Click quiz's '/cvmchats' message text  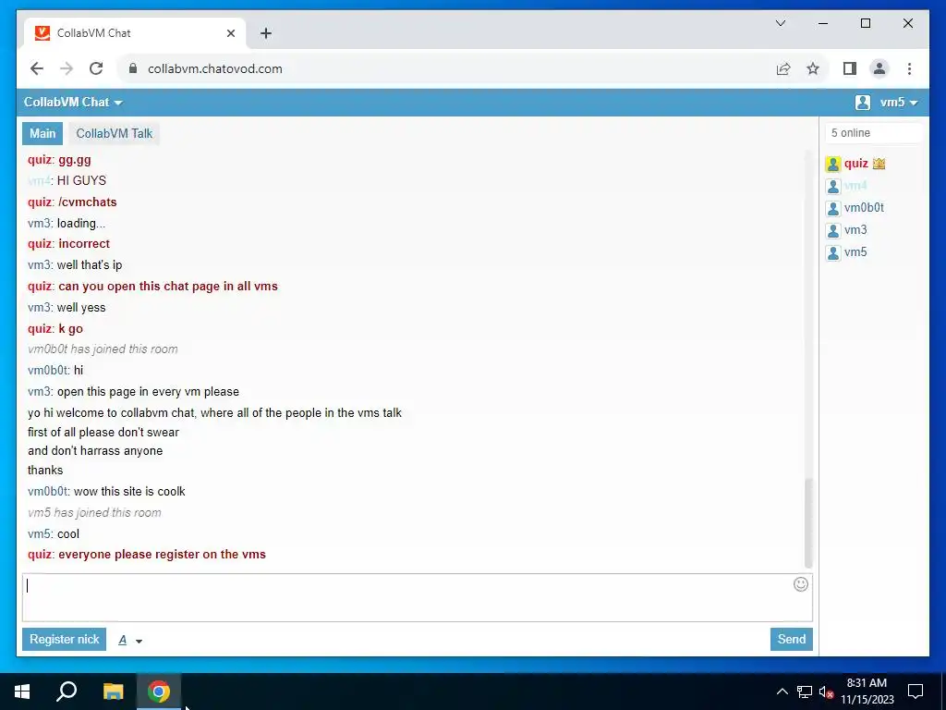pos(88,202)
